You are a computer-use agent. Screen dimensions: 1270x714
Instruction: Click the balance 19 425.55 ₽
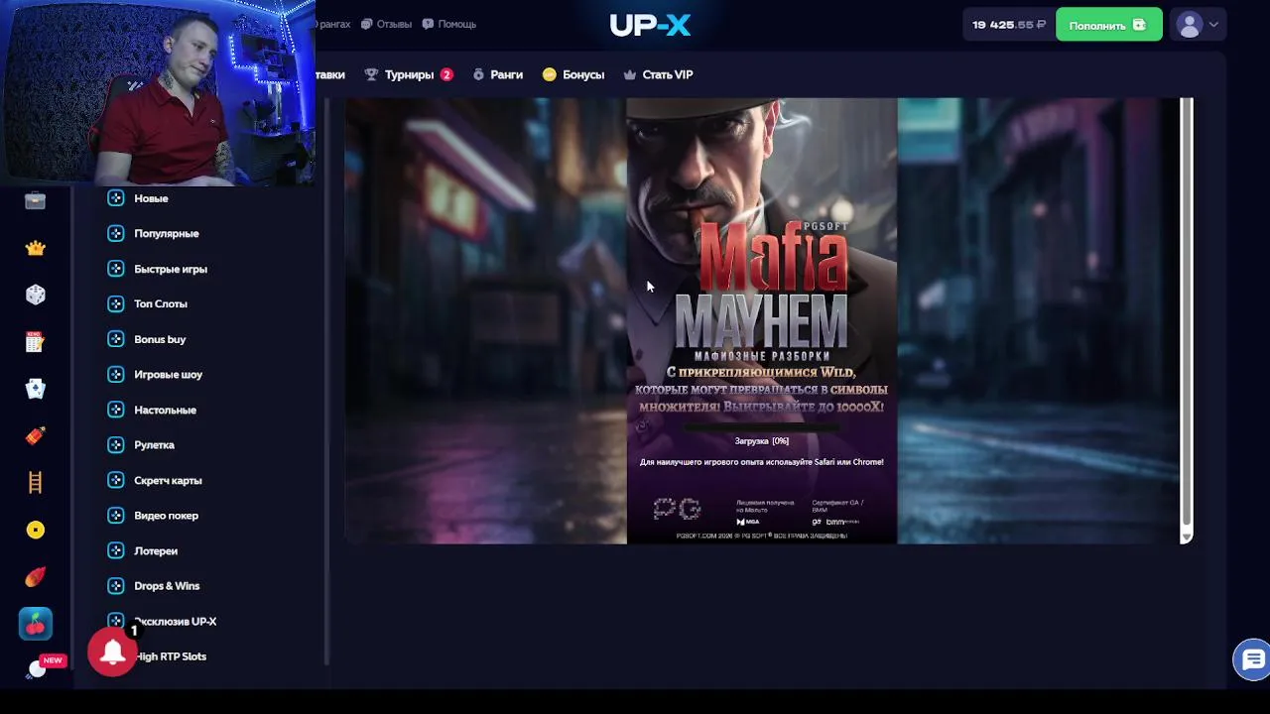click(x=1009, y=25)
